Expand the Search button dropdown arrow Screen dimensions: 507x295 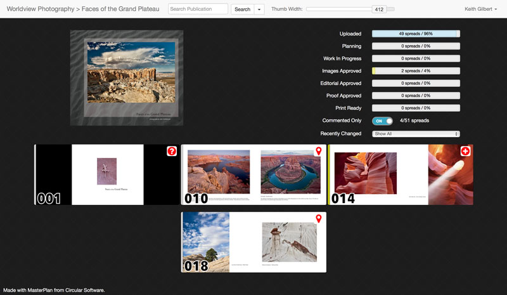click(260, 10)
